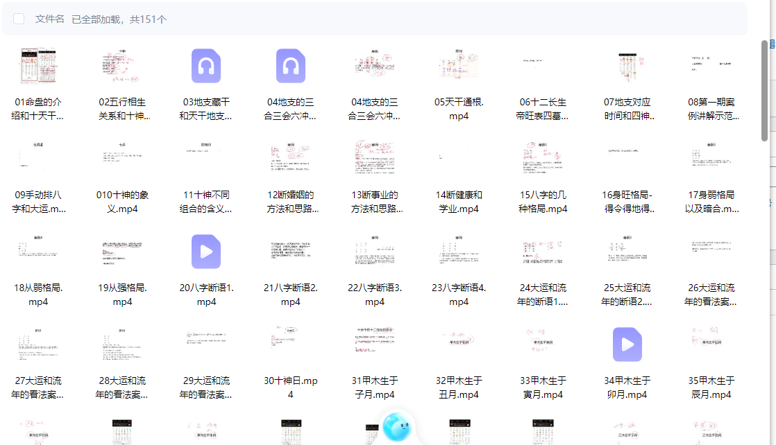This screenshot has width=776, height=445.
Task: Select the file name 010十神的象义.mp4
Action: (122, 202)
